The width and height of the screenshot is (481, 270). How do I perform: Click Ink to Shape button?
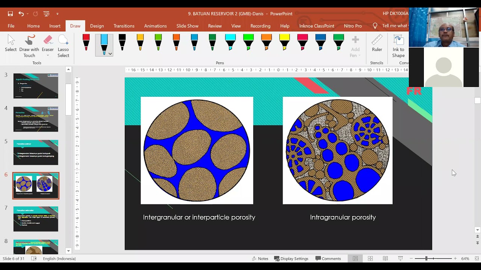click(x=398, y=46)
